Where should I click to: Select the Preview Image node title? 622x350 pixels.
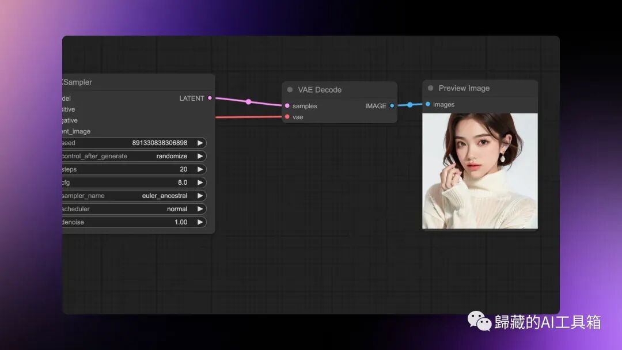[464, 89]
